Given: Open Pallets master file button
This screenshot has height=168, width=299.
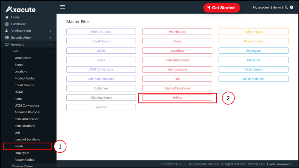Looking at the screenshot, I should click(177, 98).
